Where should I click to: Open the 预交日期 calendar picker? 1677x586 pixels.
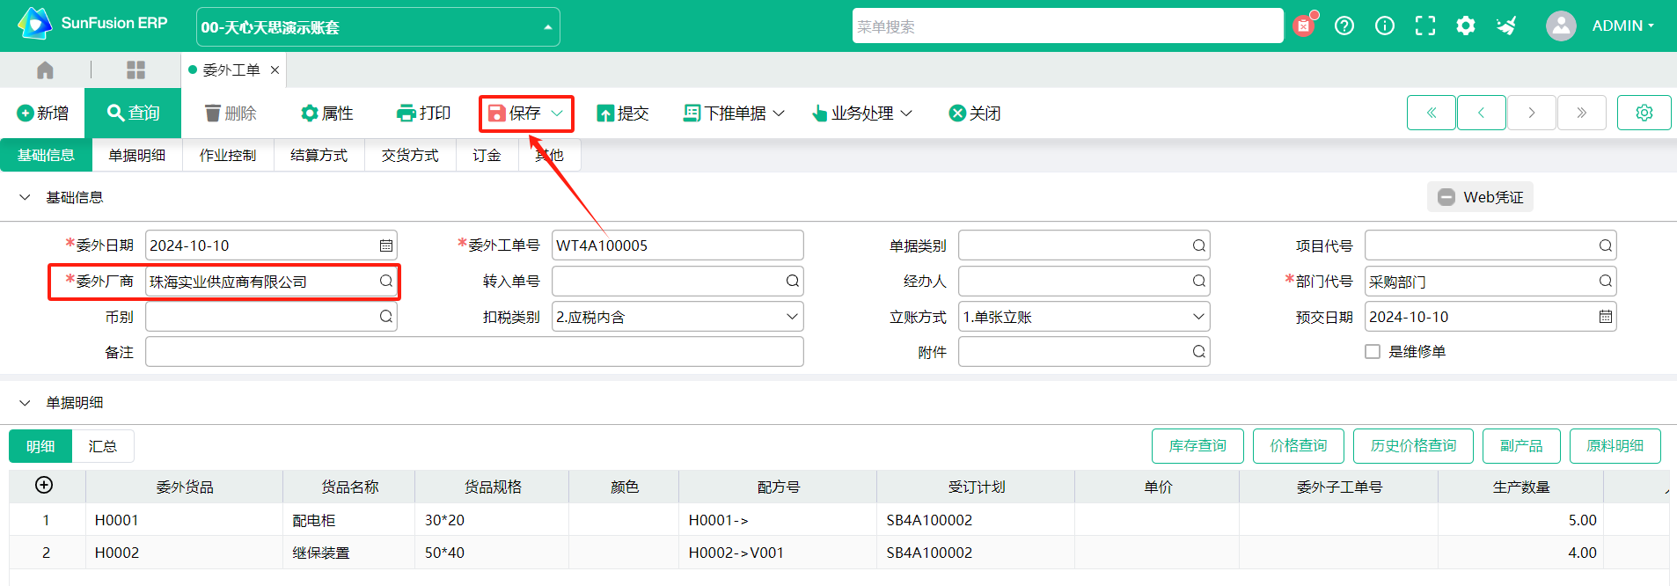pos(1605,316)
